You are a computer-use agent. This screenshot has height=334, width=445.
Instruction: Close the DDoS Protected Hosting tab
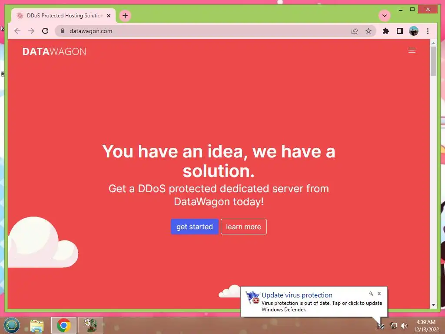108,16
